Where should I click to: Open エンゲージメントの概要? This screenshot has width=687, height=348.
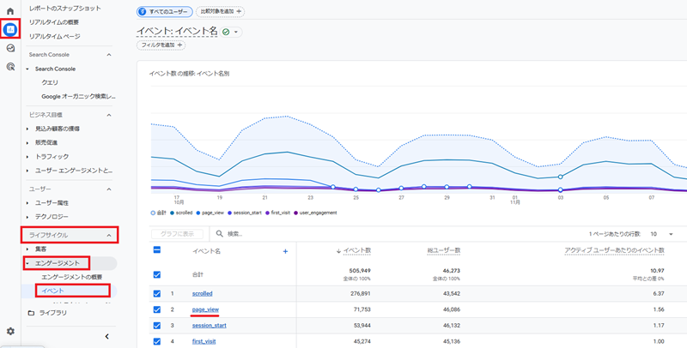(x=72, y=277)
